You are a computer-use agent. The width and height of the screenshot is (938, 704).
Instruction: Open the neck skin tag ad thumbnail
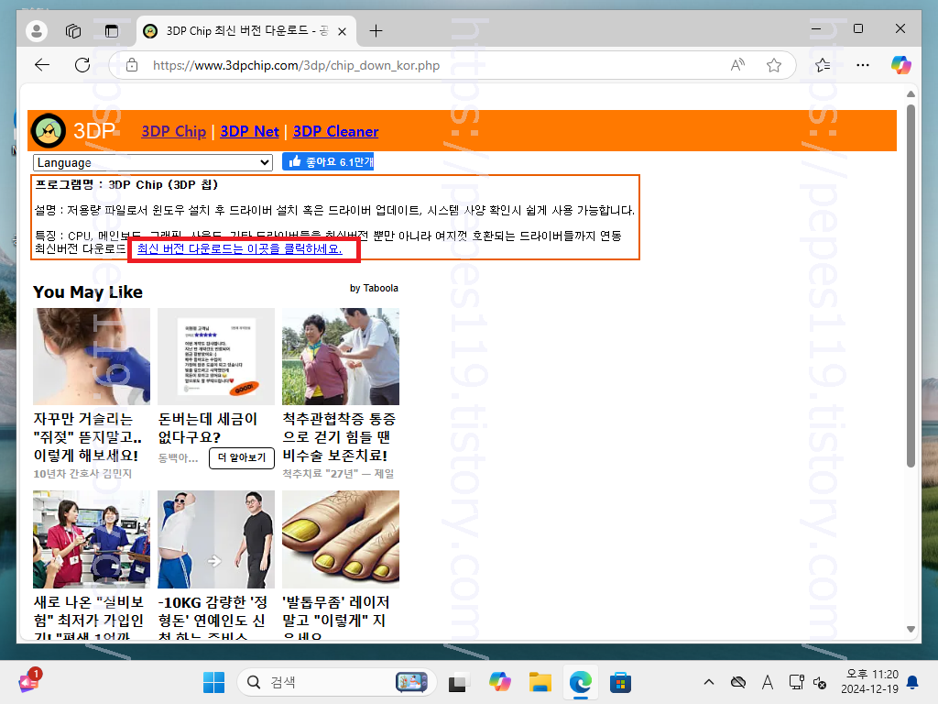(92, 357)
